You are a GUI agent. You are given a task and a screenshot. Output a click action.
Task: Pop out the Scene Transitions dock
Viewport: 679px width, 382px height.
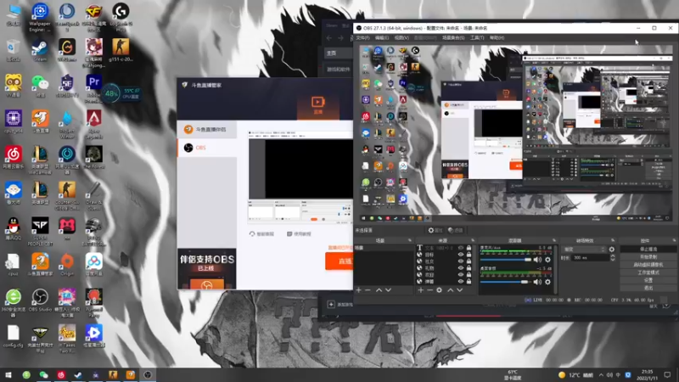[613, 240]
